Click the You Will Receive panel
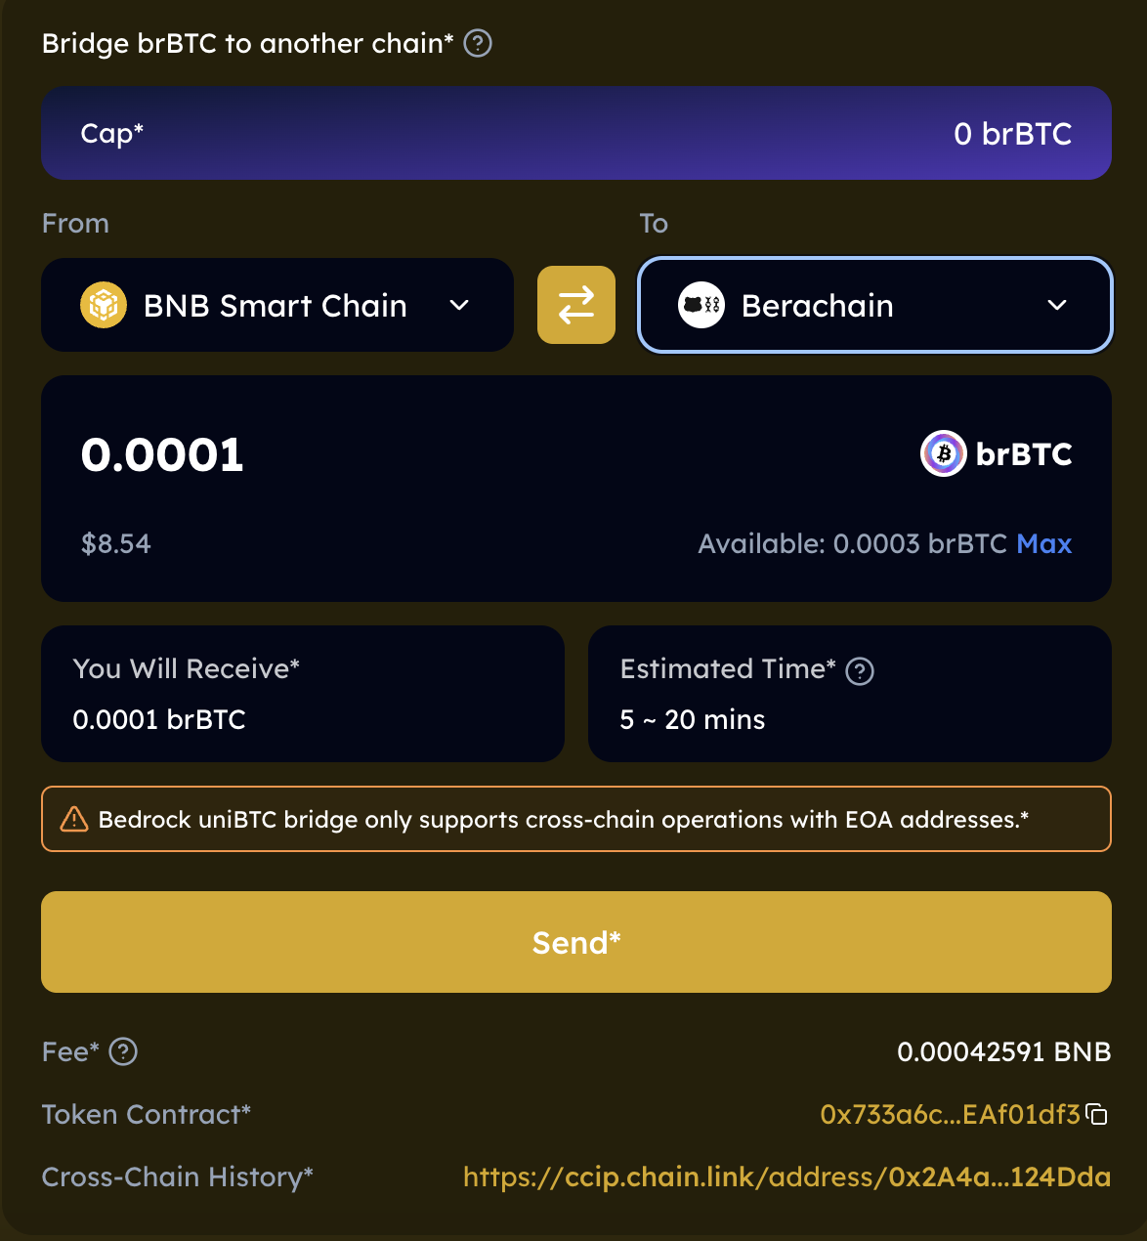 [x=303, y=694]
